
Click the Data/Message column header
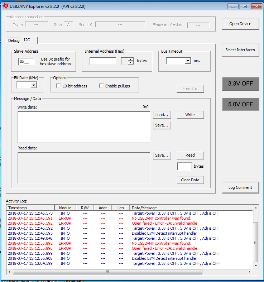191,208
